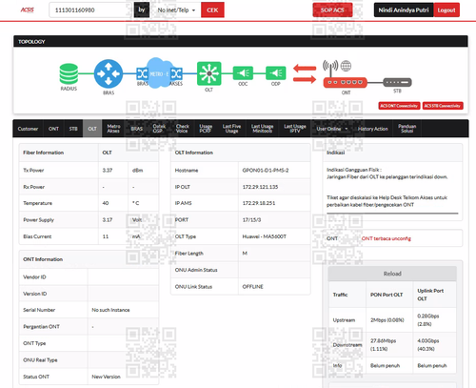Click the PORT value 17/15/3
Image resolution: width=476 pixels, height=388 pixels.
point(251,219)
